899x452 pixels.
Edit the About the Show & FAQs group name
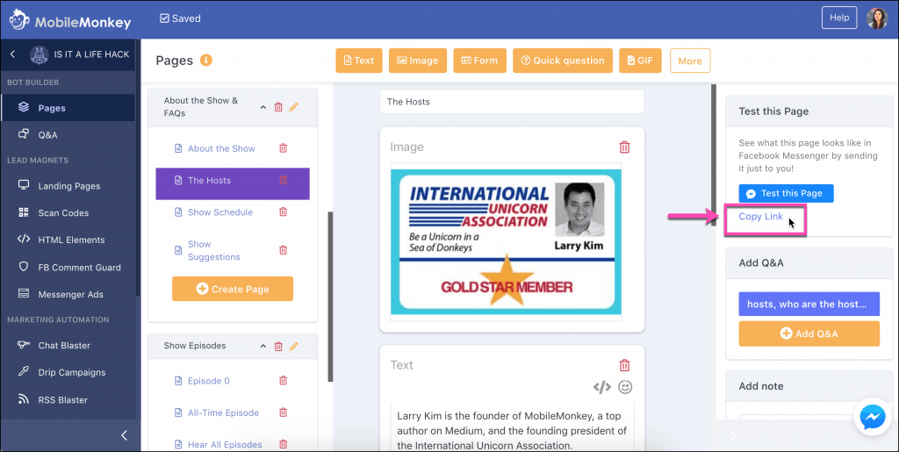click(293, 107)
